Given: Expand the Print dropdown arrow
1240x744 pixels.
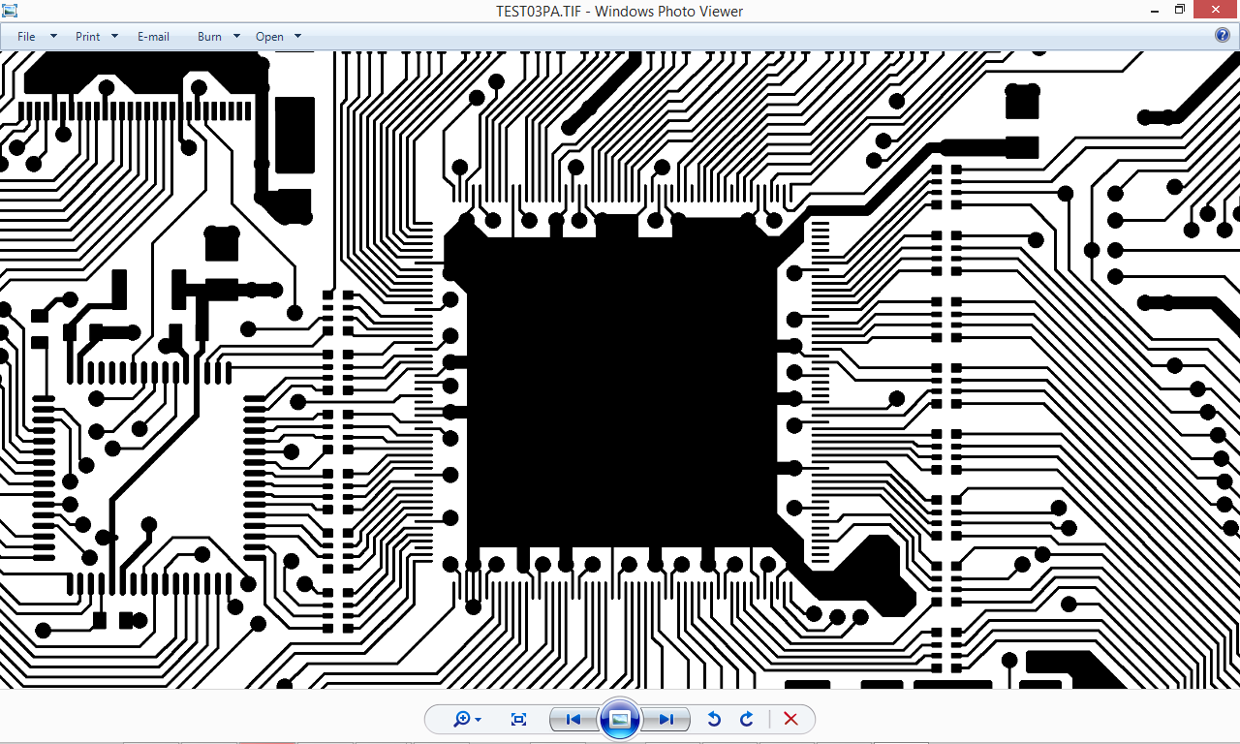Looking at the screenshot, I should click(114, 36).
